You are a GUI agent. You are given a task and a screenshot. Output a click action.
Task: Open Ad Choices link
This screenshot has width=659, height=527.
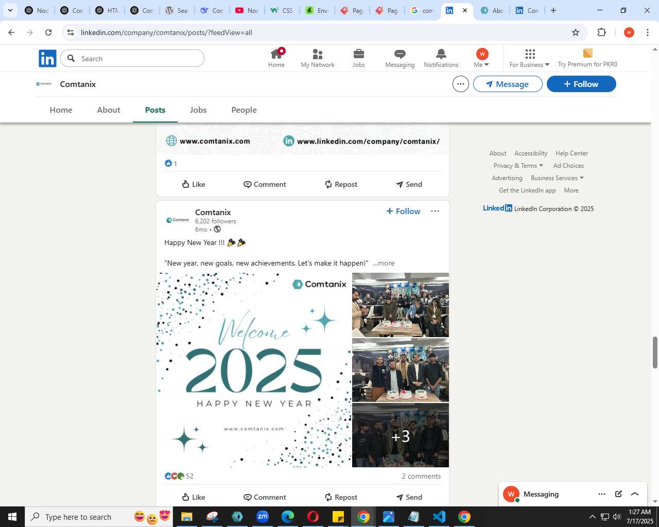pyautogui.click(x=568, y=166)
